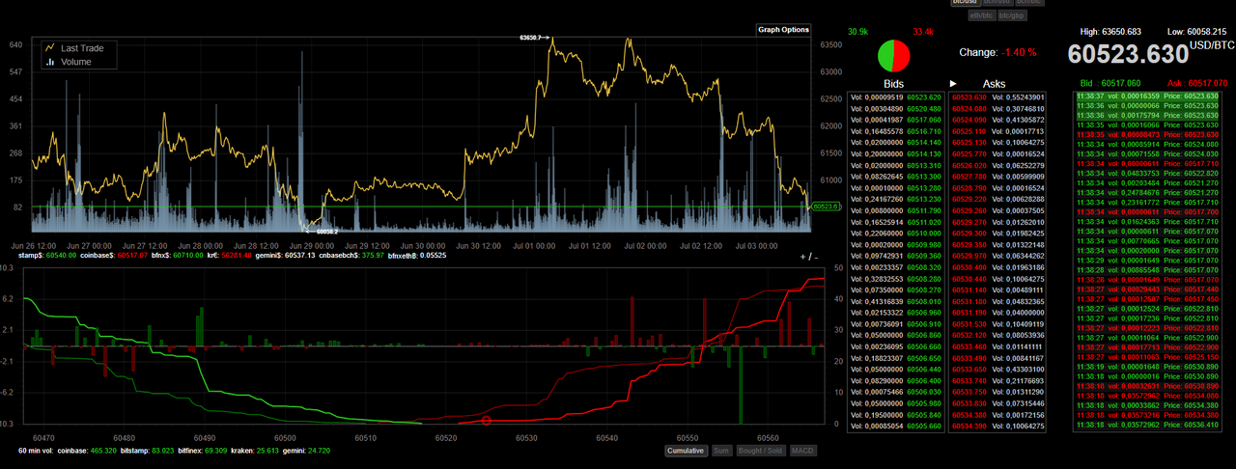Image resolution: width=1236 pixels, height=469 pixels.
Task: Select the ask row with volume 0,21176693
Action: (997, 381)
